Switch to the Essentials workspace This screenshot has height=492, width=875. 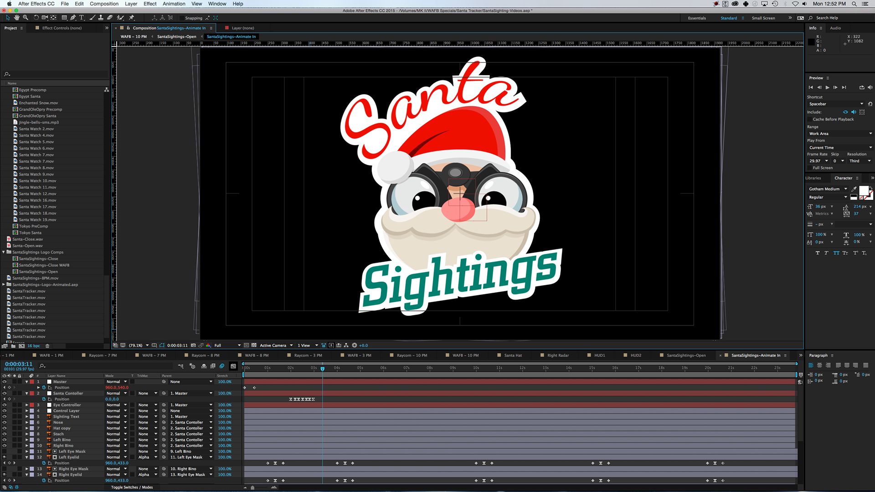pos(696,18)
